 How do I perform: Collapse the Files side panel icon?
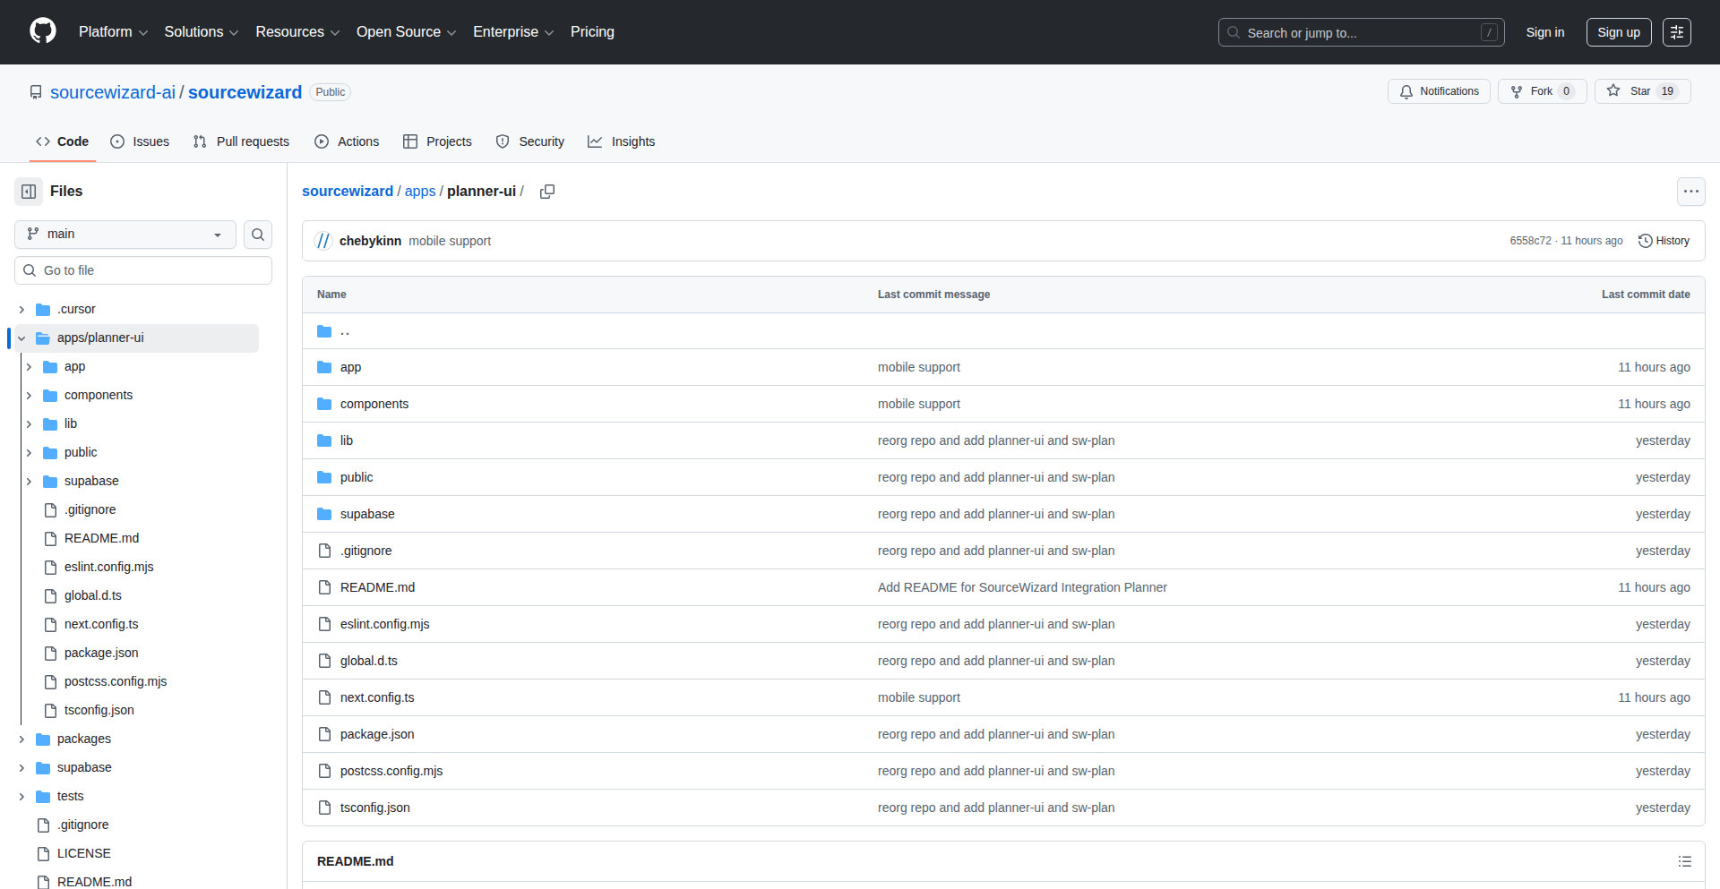tap(28, 191)
